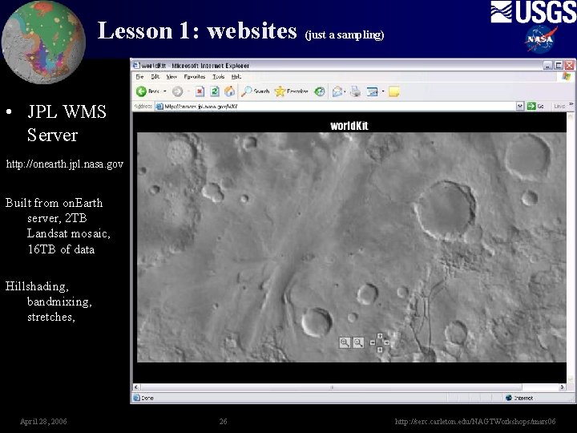The height and width of the screenshot is (433, 577).
Task: Click the worldKit heading text
Action: click(x=349, y=126)
